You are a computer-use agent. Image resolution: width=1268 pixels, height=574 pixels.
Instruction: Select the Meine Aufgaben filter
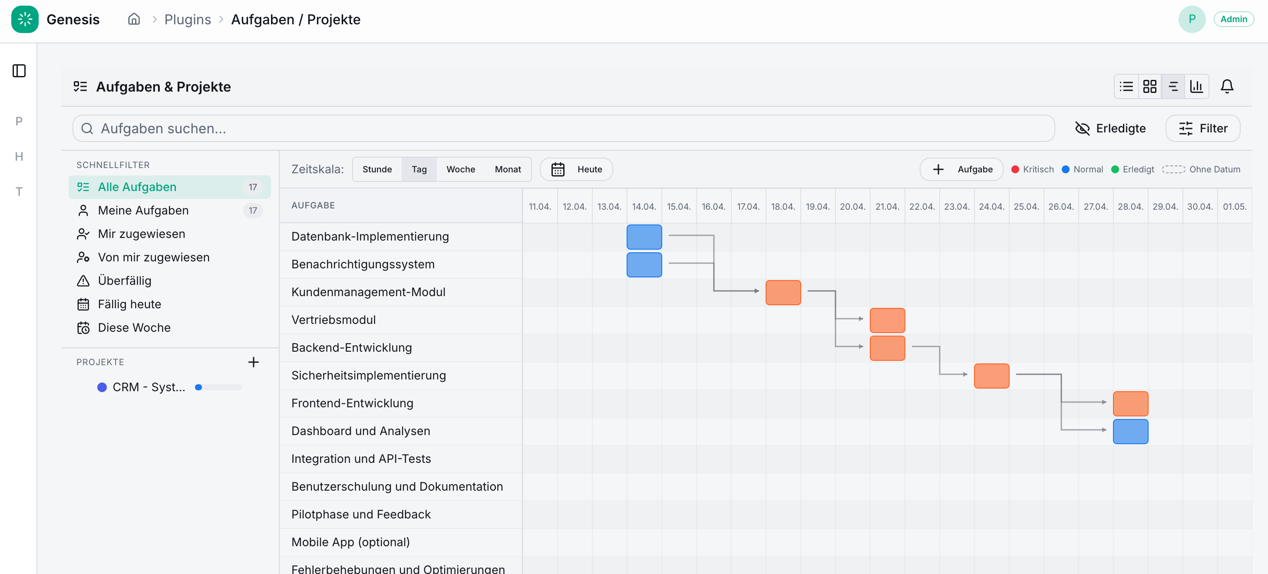[143, 210]
